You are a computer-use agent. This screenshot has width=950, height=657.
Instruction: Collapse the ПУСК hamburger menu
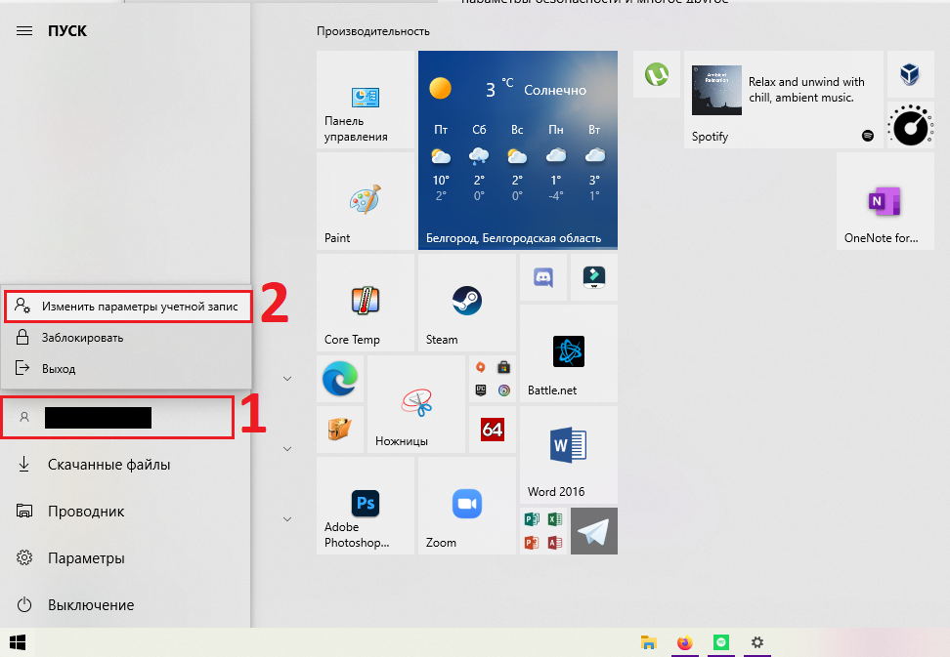24,31
